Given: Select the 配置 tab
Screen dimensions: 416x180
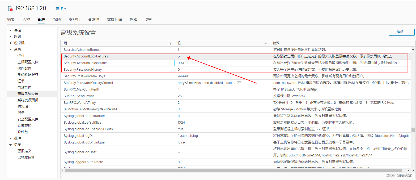Looking at the screenshot, I should (x=42, y=19).
